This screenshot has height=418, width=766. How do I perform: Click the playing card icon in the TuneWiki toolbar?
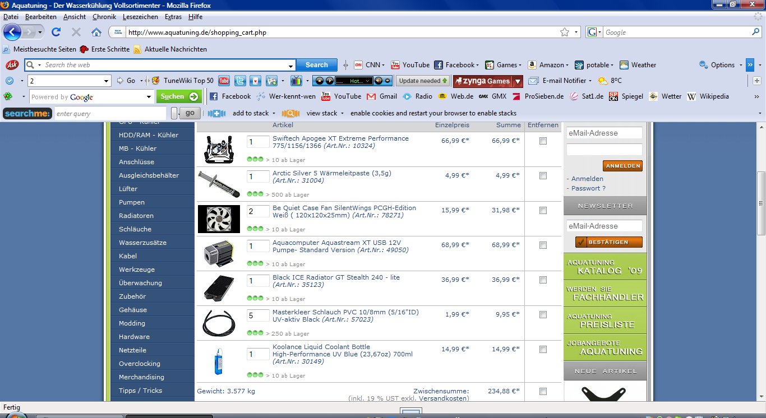pos(256,81)
